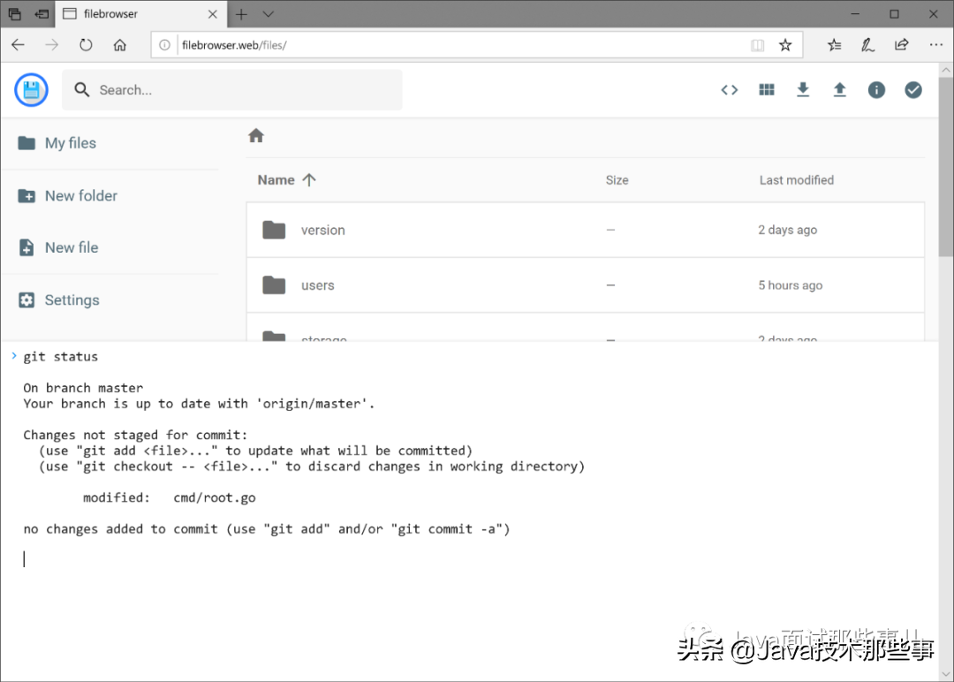Screen dimensions: 954x682
Task: Switch listing to grid view
Action: tap(766, 89)
